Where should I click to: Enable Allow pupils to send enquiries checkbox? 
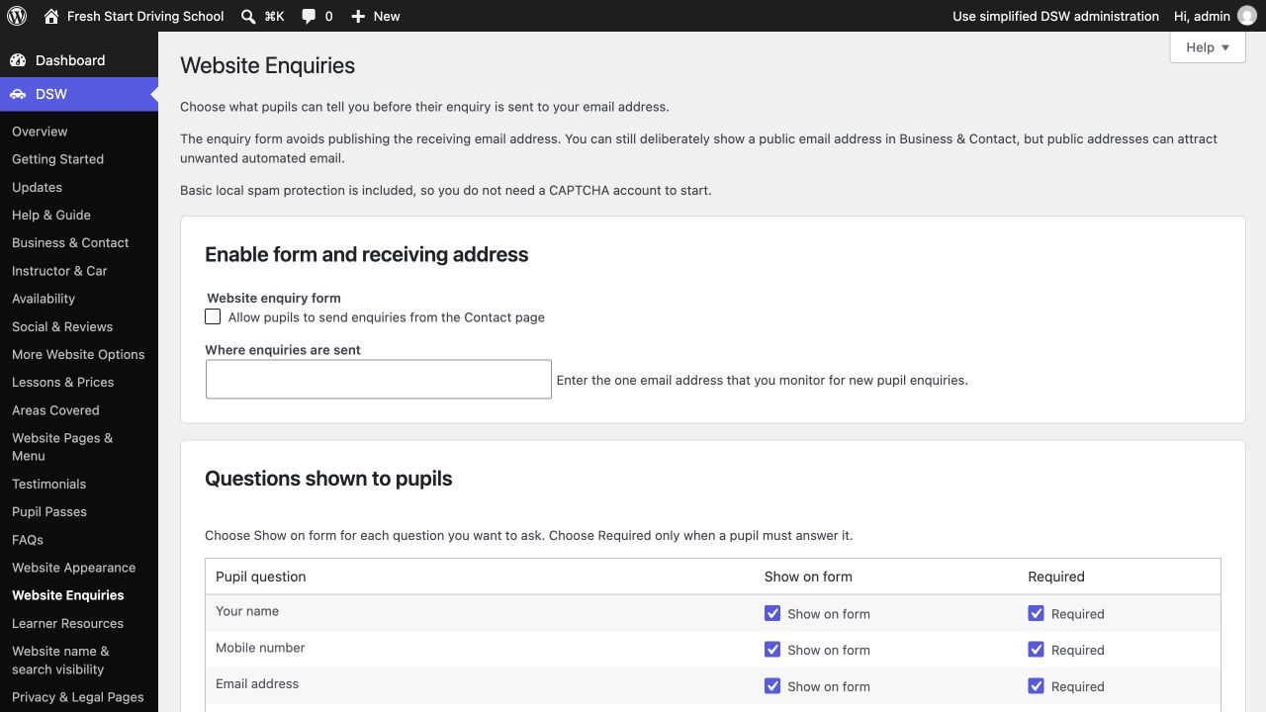click(x=213, y=316)
